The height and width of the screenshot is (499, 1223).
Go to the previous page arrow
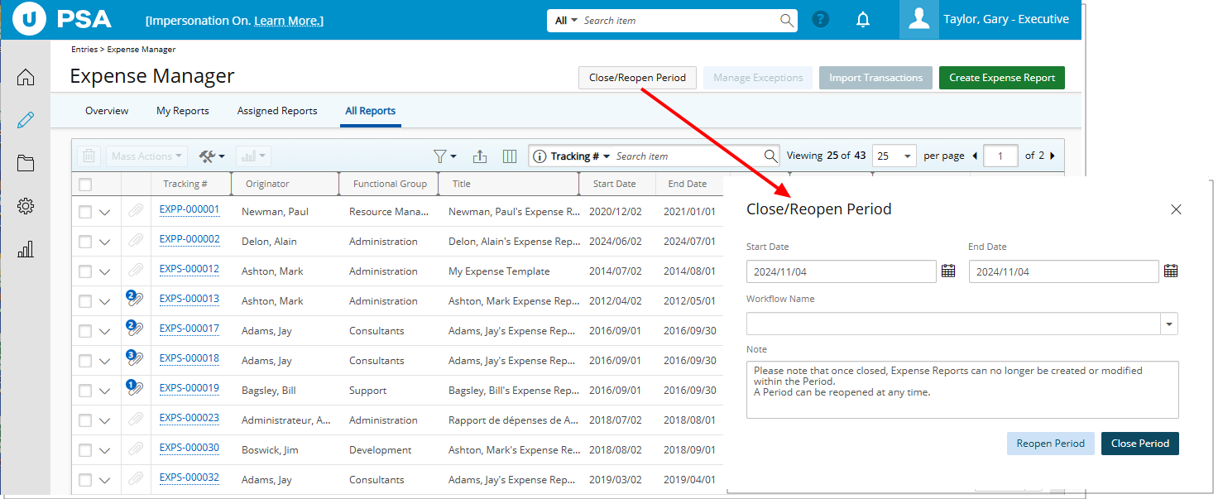point(975,156)
